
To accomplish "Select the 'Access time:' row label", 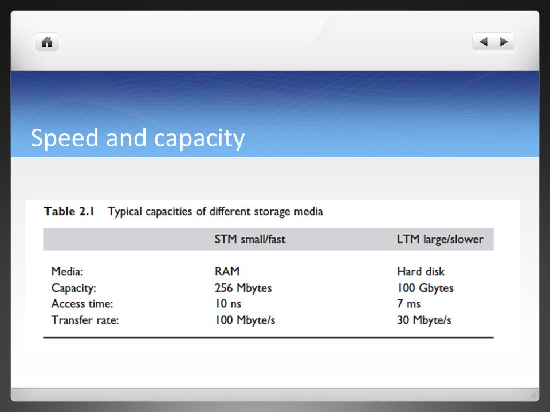I will pos(82,304).
